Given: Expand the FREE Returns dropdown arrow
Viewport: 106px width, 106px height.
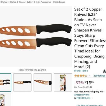Looking at the screenshot, I should tap(92, 98).
